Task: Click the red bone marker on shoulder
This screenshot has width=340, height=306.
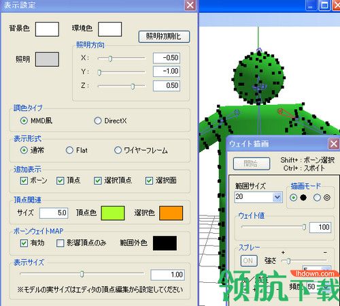Action: (280, 111)
